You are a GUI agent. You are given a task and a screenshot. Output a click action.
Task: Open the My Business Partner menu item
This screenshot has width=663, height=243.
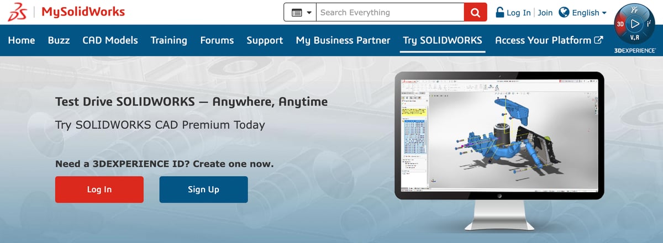click(343, 40)
